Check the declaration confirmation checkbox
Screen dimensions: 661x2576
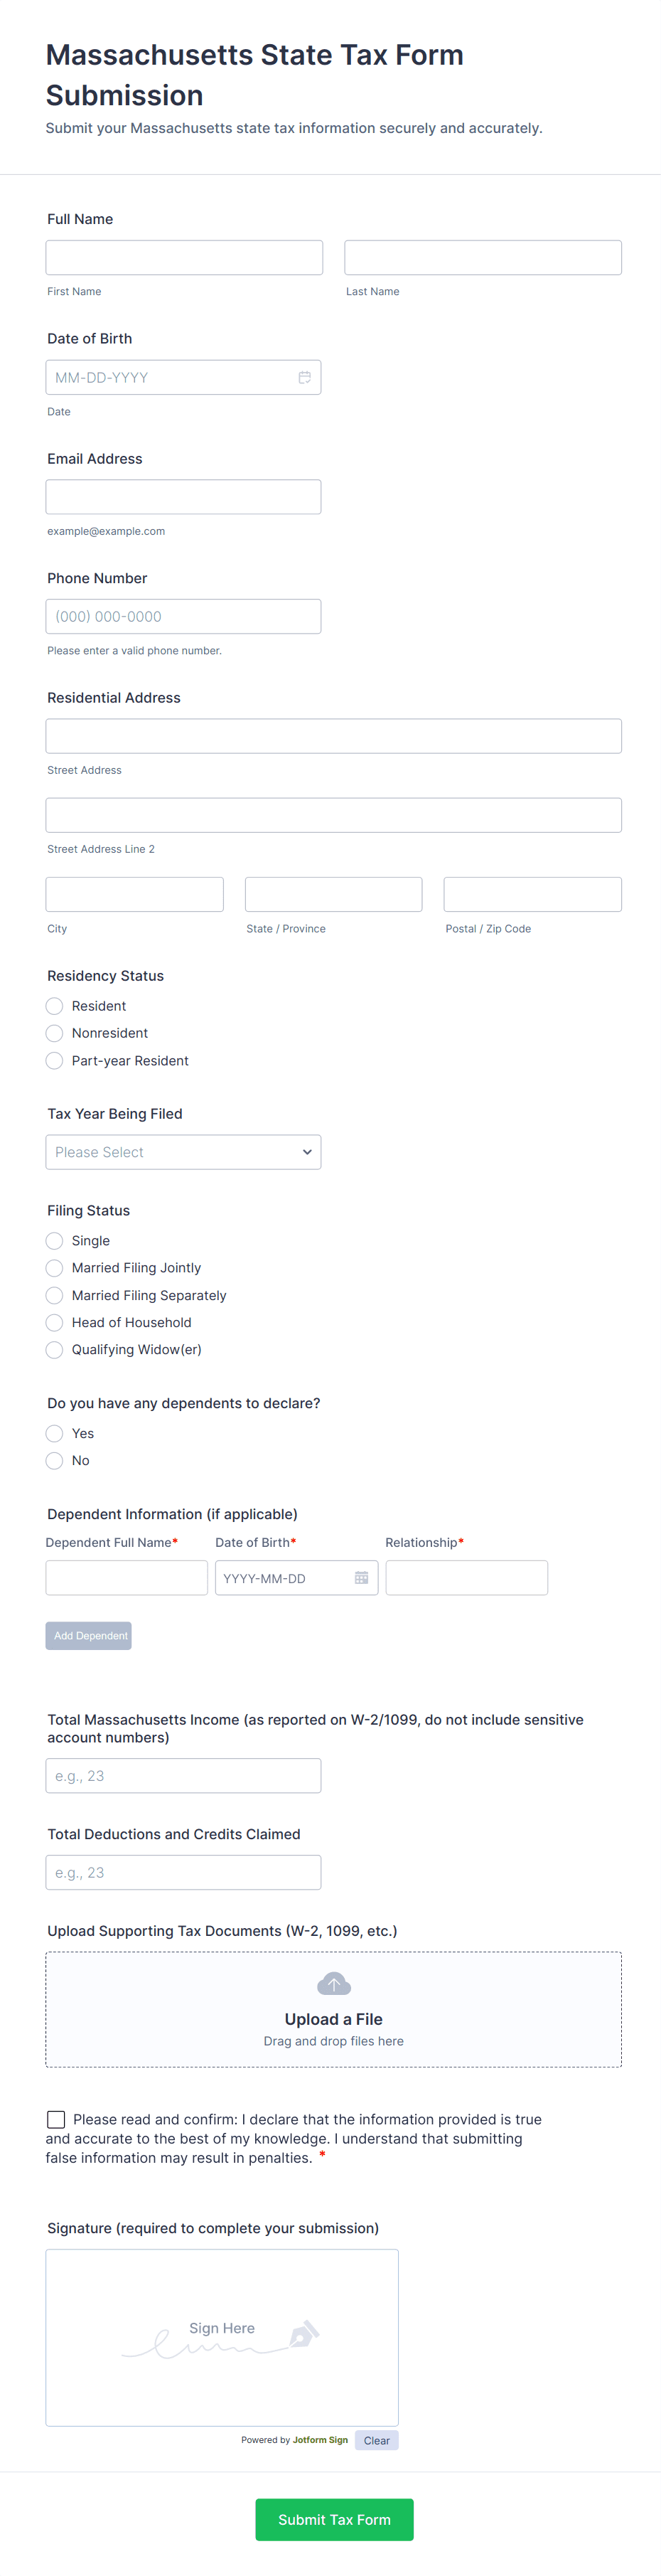pos(56,2119)
